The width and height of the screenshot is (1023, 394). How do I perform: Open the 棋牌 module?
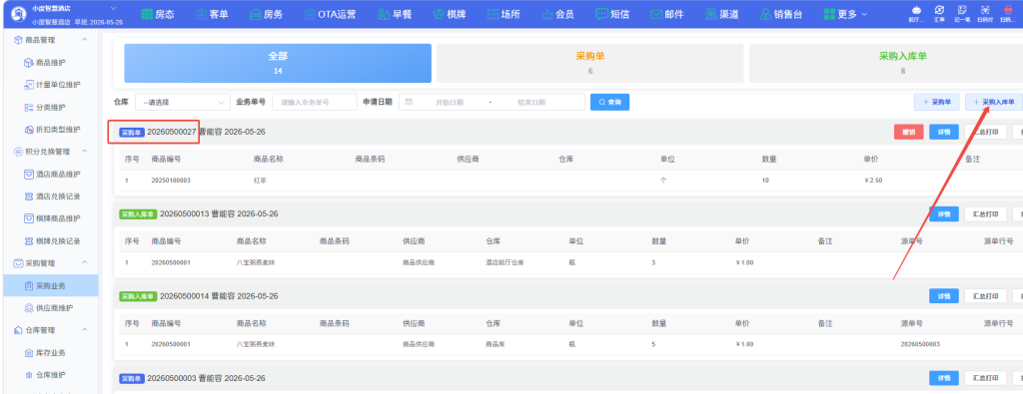tap(449, 14)
